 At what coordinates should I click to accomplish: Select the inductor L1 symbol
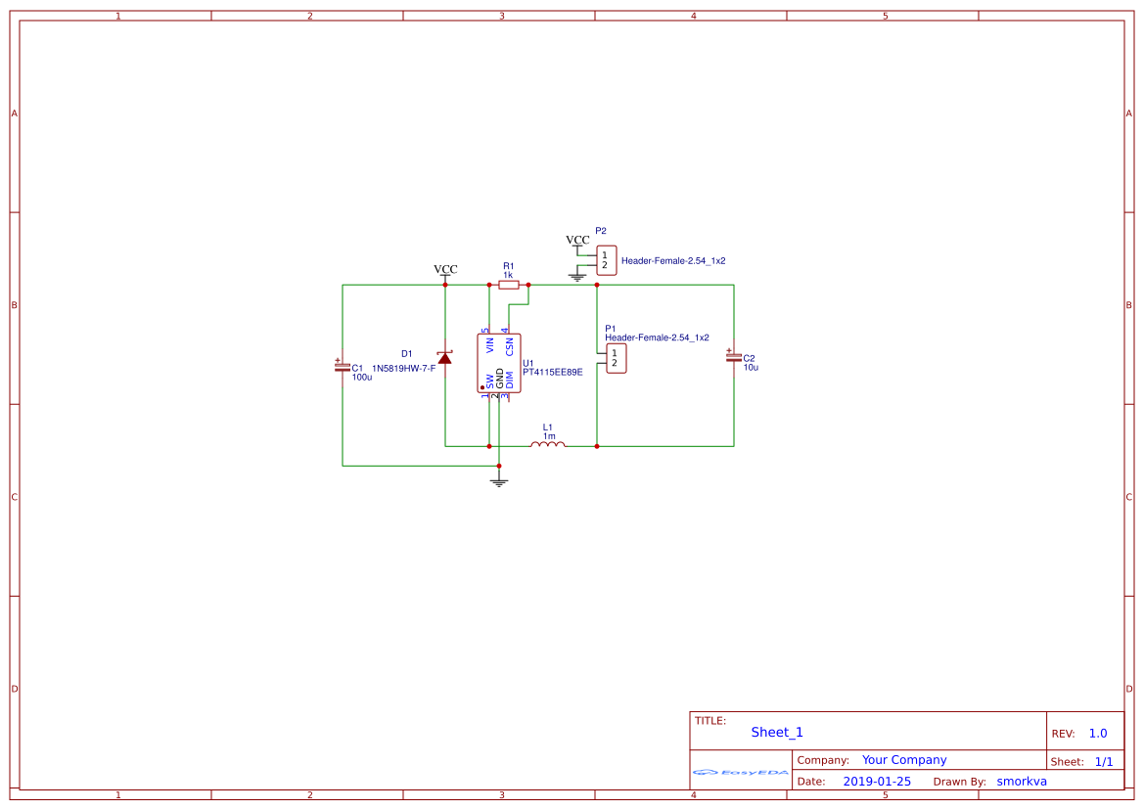point(546,445)
